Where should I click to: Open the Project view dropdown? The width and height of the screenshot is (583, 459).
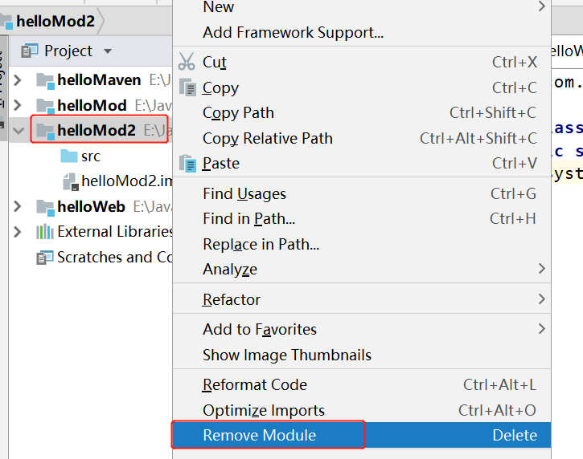coord(108,51)
